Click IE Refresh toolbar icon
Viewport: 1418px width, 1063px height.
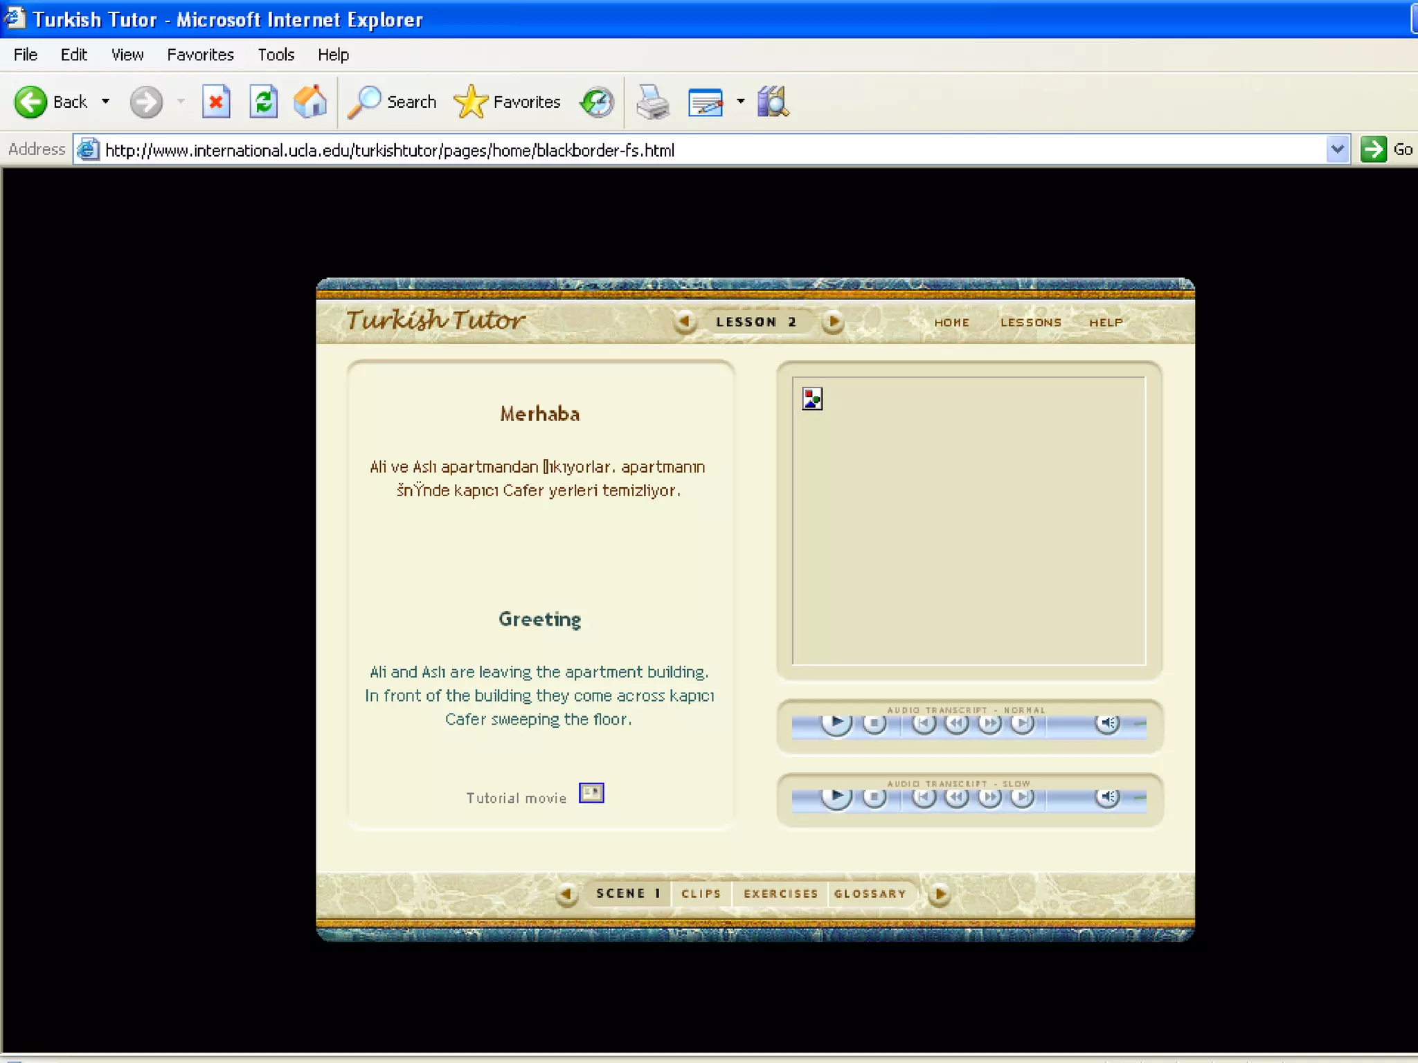pyautogui.click(x=263, y=102)
